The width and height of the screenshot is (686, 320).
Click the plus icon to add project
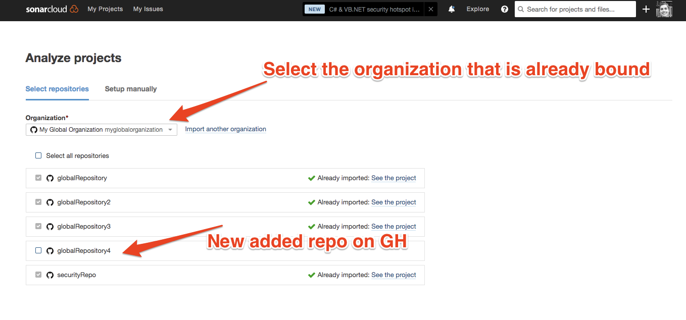click(x=646, y=9)
